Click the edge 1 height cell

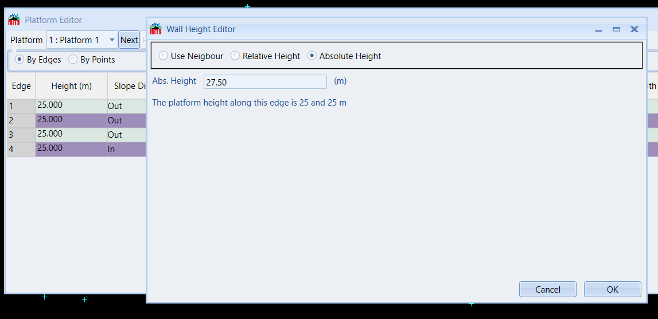pos(71,106)
